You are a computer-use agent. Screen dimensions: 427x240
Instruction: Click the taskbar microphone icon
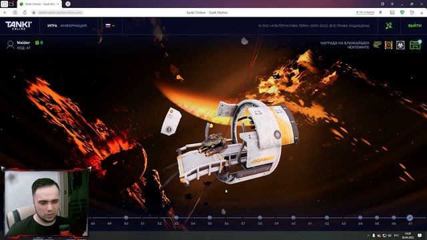(374, 235)
